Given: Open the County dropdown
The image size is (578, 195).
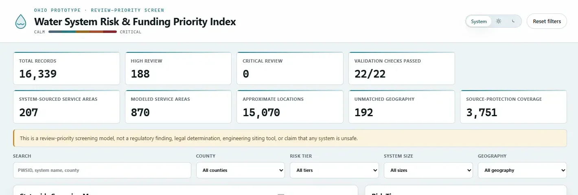Looking at the screenshot, I should pos(241,170).
